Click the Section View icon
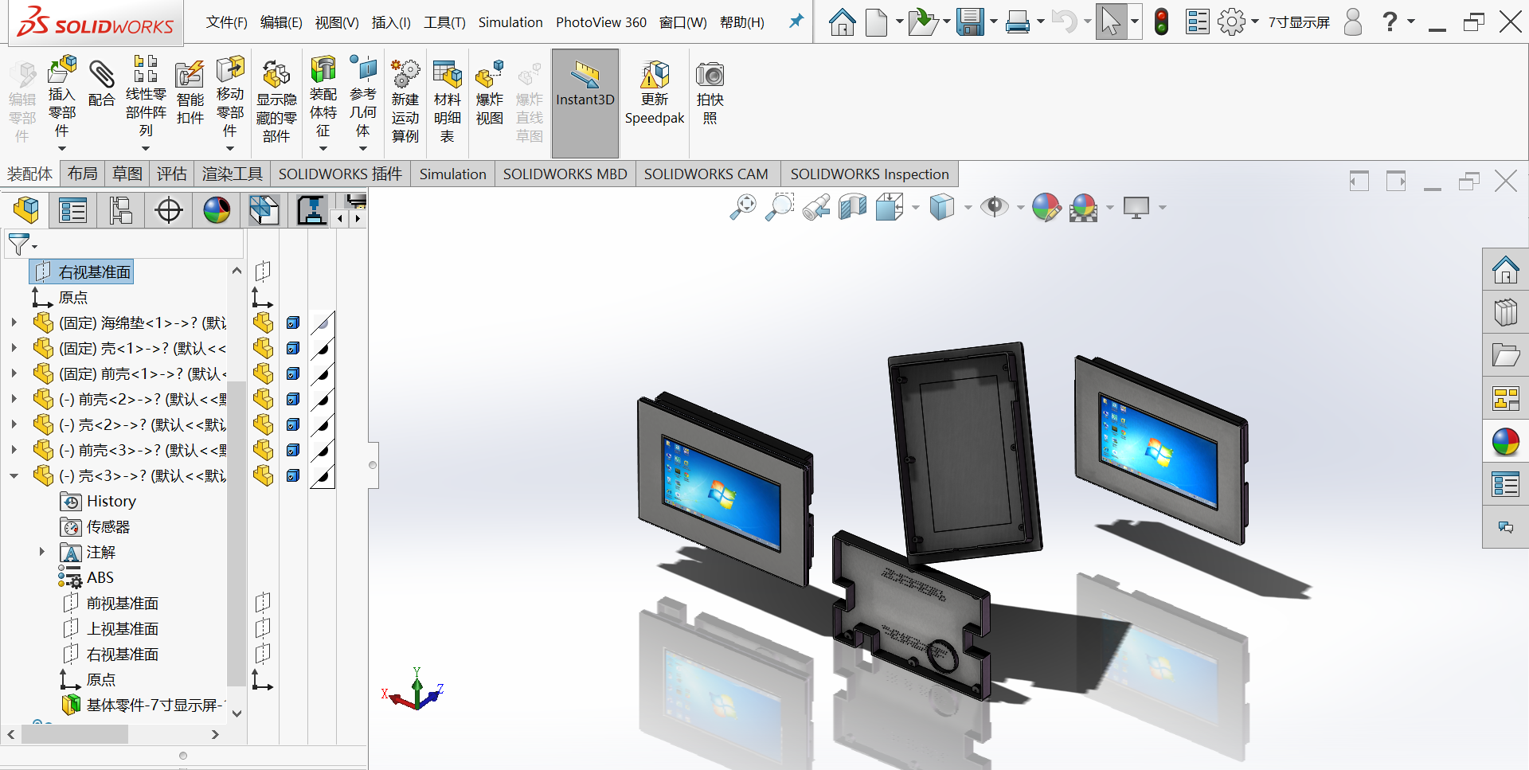 [x=852, y=207]
